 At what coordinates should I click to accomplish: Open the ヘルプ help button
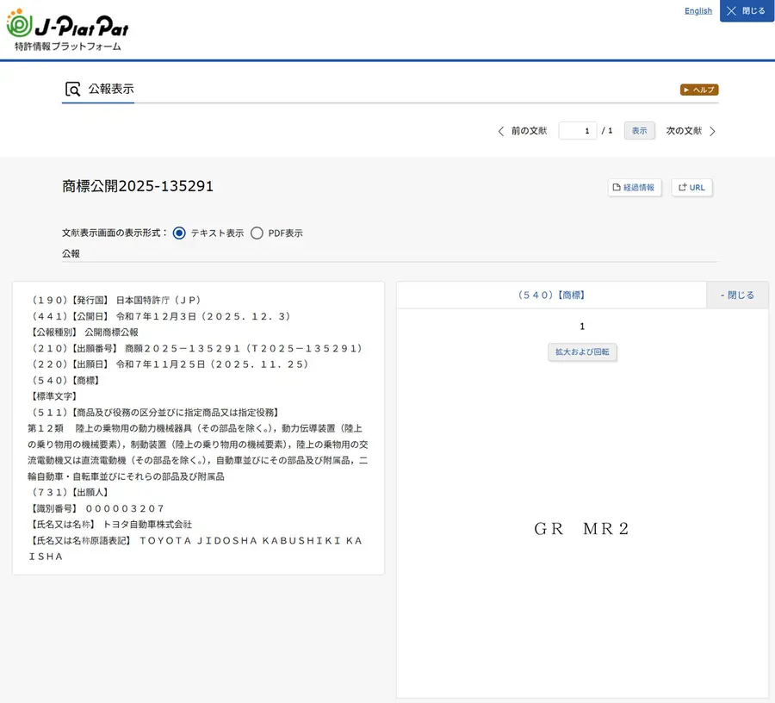(x=699, y=90)
